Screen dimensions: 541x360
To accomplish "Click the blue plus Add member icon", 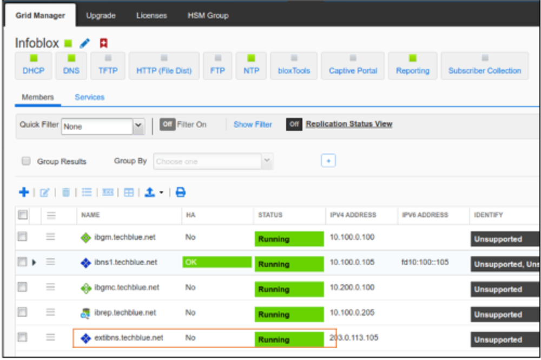I will click(24, 192).
